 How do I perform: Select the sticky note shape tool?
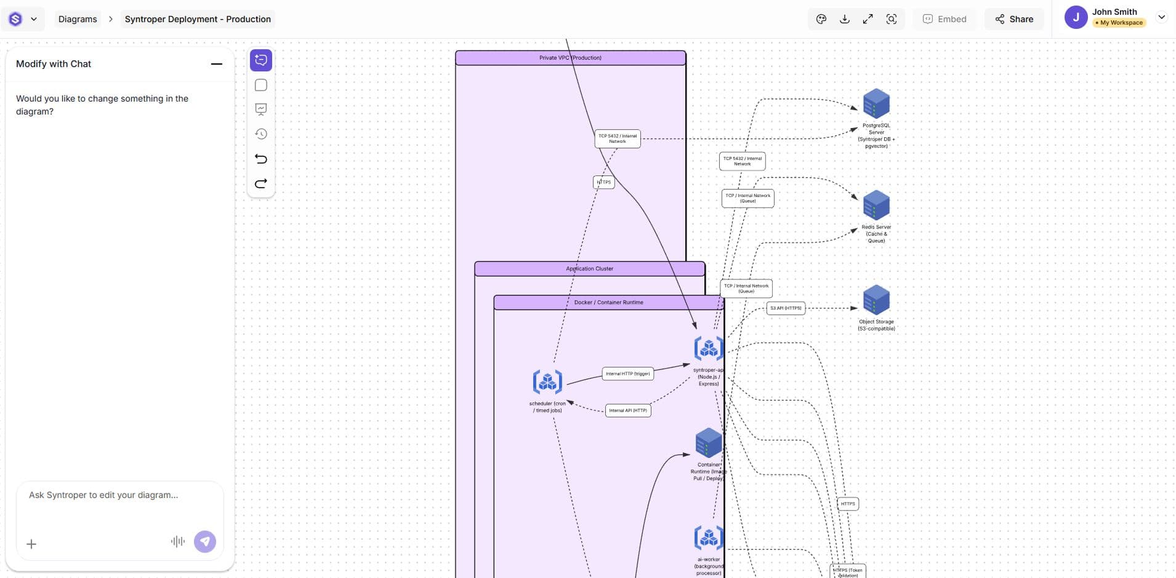(261, 86)
